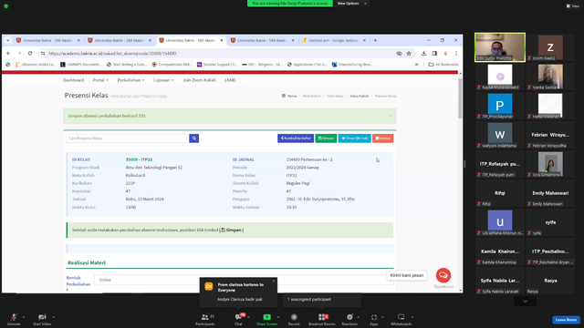Expand the Laporan menu
Screen dimensions: 584x328
[163, 80]
